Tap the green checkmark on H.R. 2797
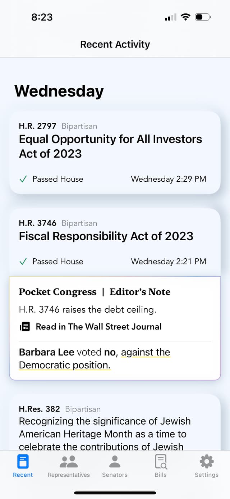This screenshot has height=499, width=230. [x=23, y=179]
